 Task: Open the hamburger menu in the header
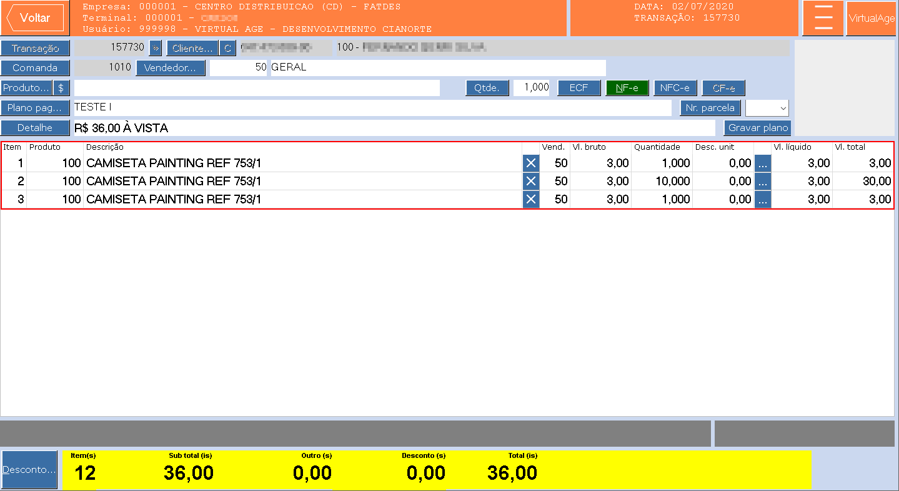pyautogui.click(x=823, y=18)
